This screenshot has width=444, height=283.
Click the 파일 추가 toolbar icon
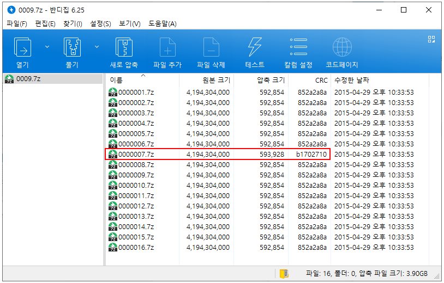tap(167, 47)
